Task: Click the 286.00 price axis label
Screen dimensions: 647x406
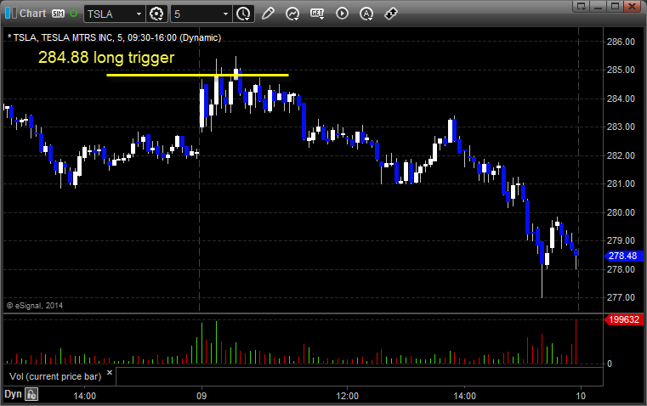Action: [x=621, y=42]
